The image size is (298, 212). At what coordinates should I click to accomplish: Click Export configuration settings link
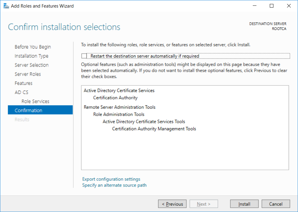[x=111, y=179]
